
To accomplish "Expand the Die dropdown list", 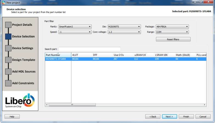I will [124, 27].
